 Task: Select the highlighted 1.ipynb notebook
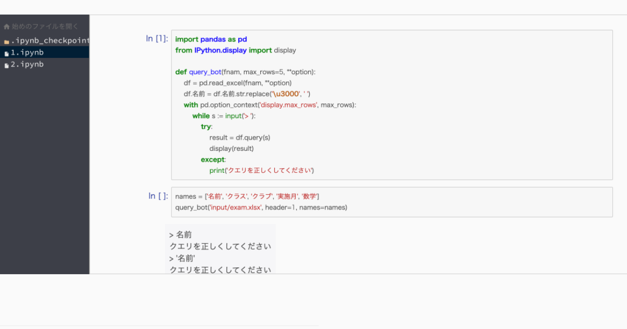coord(27,52)
